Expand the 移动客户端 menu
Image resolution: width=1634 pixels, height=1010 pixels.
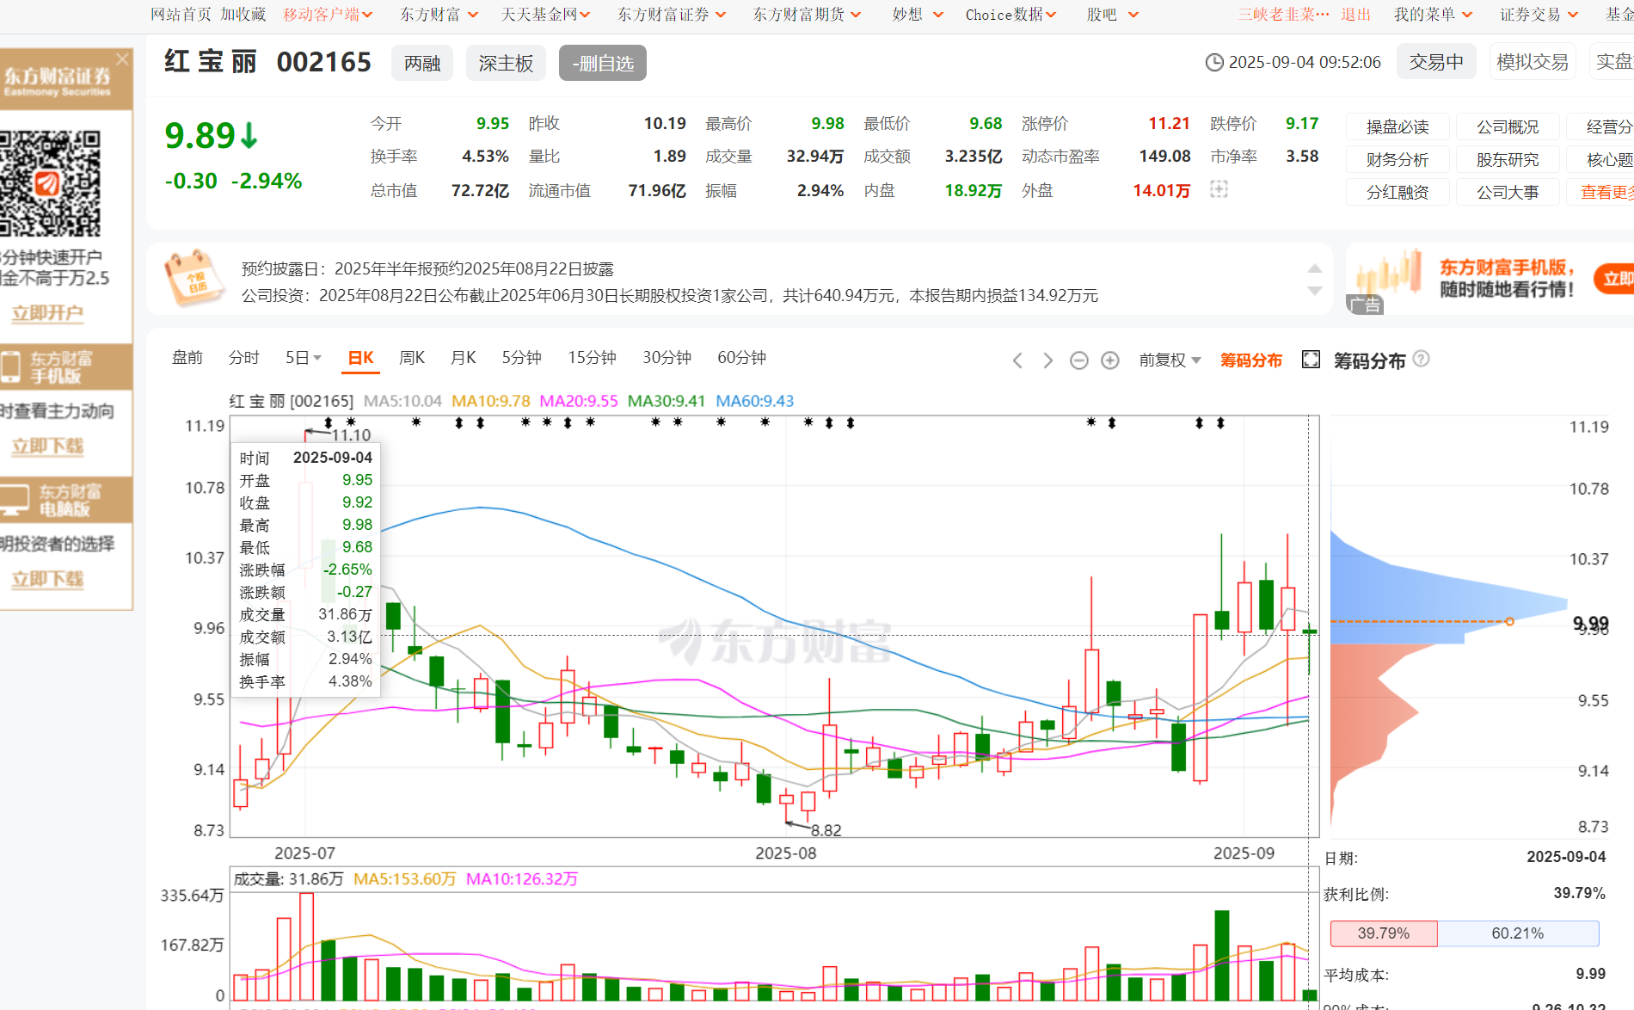[x=328, y=15]
